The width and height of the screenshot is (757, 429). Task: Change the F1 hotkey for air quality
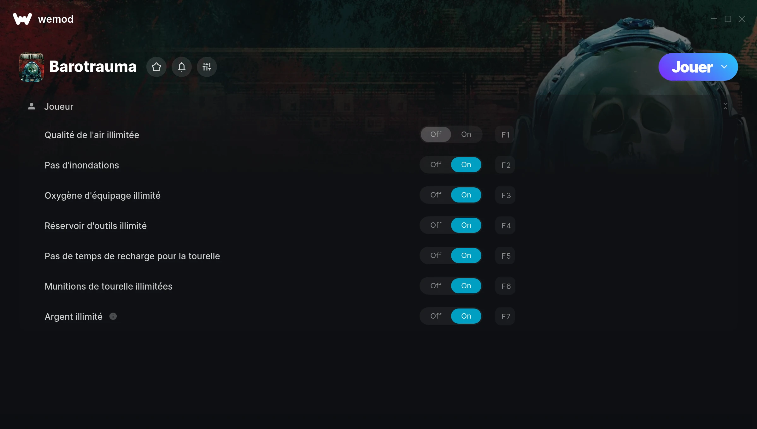[505, 135]
